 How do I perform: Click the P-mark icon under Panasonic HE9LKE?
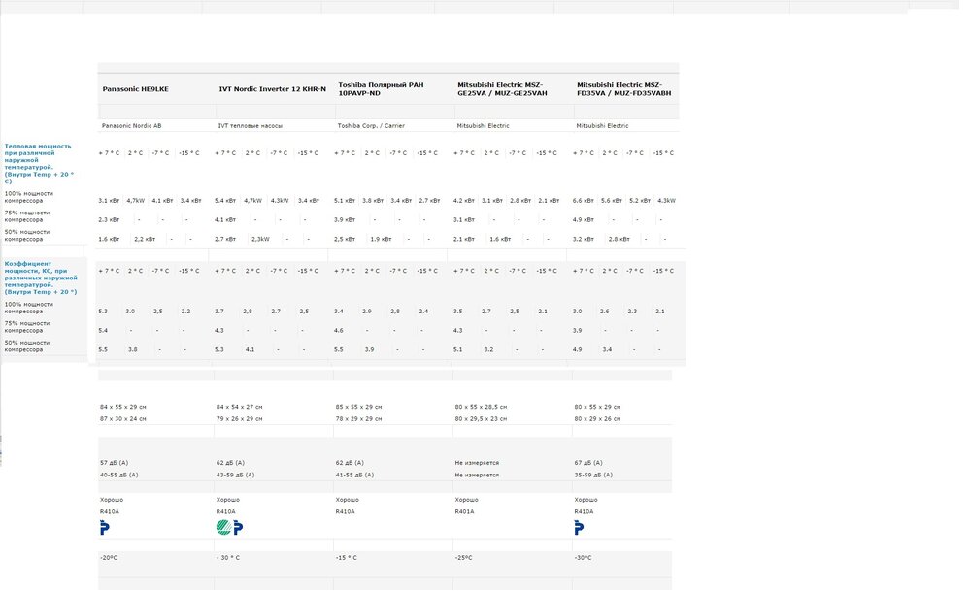point(105,528)
